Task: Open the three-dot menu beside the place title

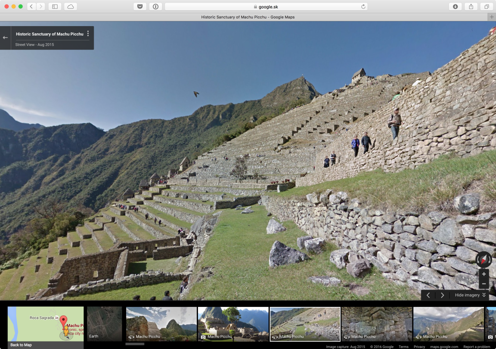Action: pyautogui.click(x=88, y=34)
